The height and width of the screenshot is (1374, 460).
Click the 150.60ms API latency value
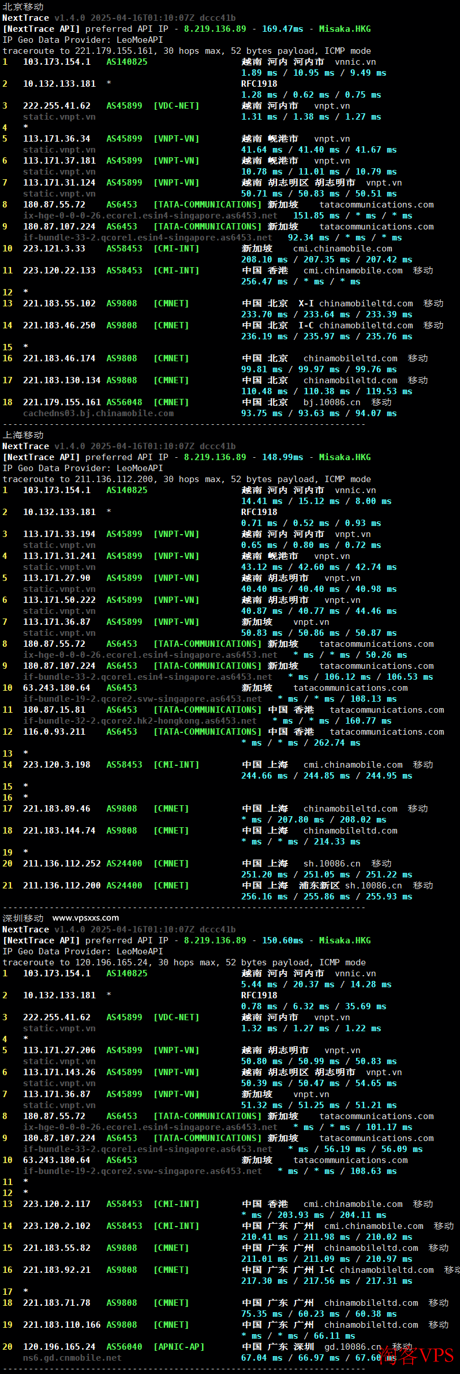pos(283,940)
